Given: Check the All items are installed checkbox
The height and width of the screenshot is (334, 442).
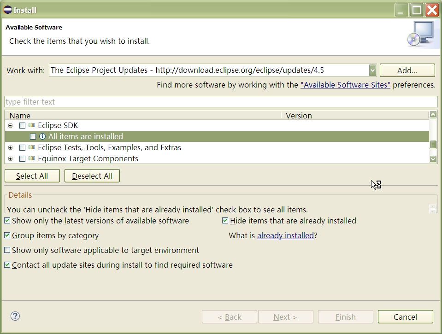Looking at the screenshot, I should [x=33, y=137].
